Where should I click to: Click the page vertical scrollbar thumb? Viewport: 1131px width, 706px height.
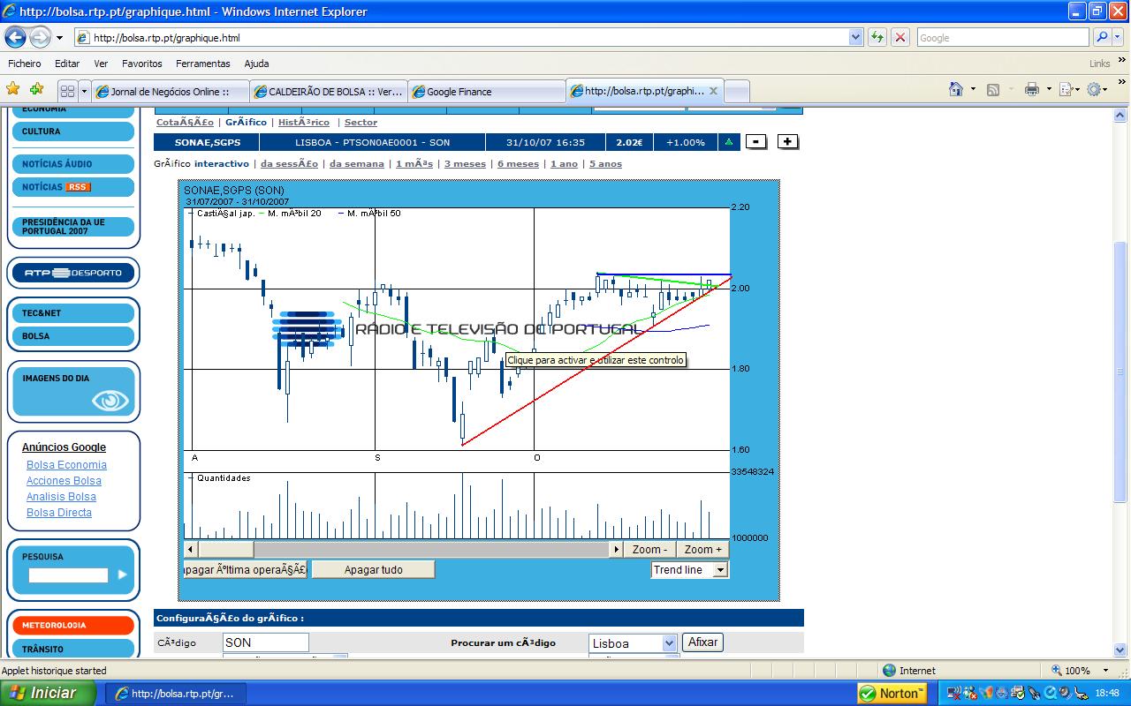[x=1121, y=372]
